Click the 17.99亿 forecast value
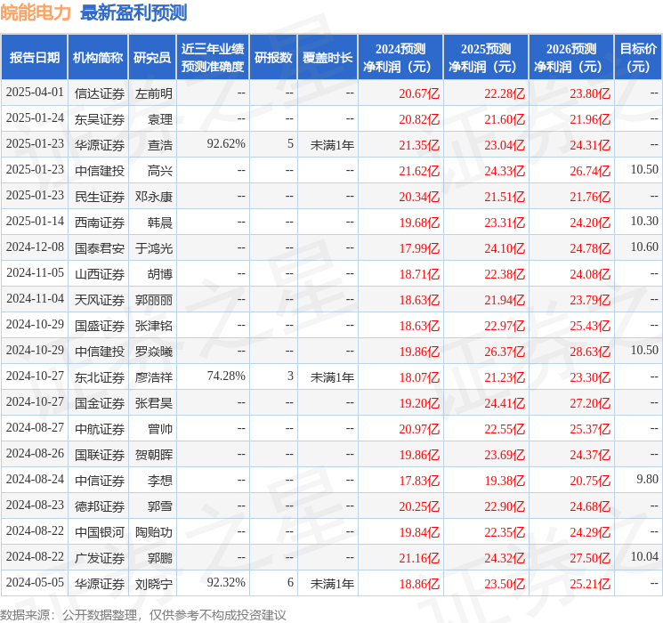This screenshot has height=623, width=663. [x=419, y=248]
